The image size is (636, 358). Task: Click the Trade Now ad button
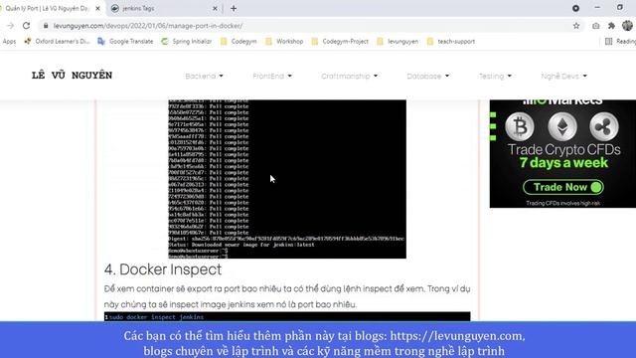pyautogui.click(x=563, y=187)
